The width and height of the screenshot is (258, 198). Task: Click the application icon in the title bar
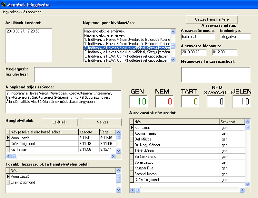(x=4, y=4)
